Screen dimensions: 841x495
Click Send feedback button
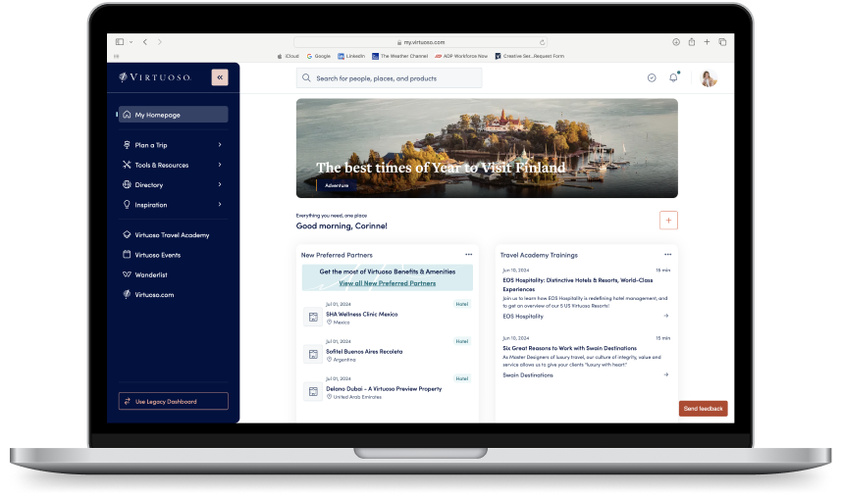pos(704,409)
